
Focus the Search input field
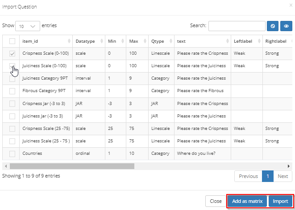[x=236, y=26]
